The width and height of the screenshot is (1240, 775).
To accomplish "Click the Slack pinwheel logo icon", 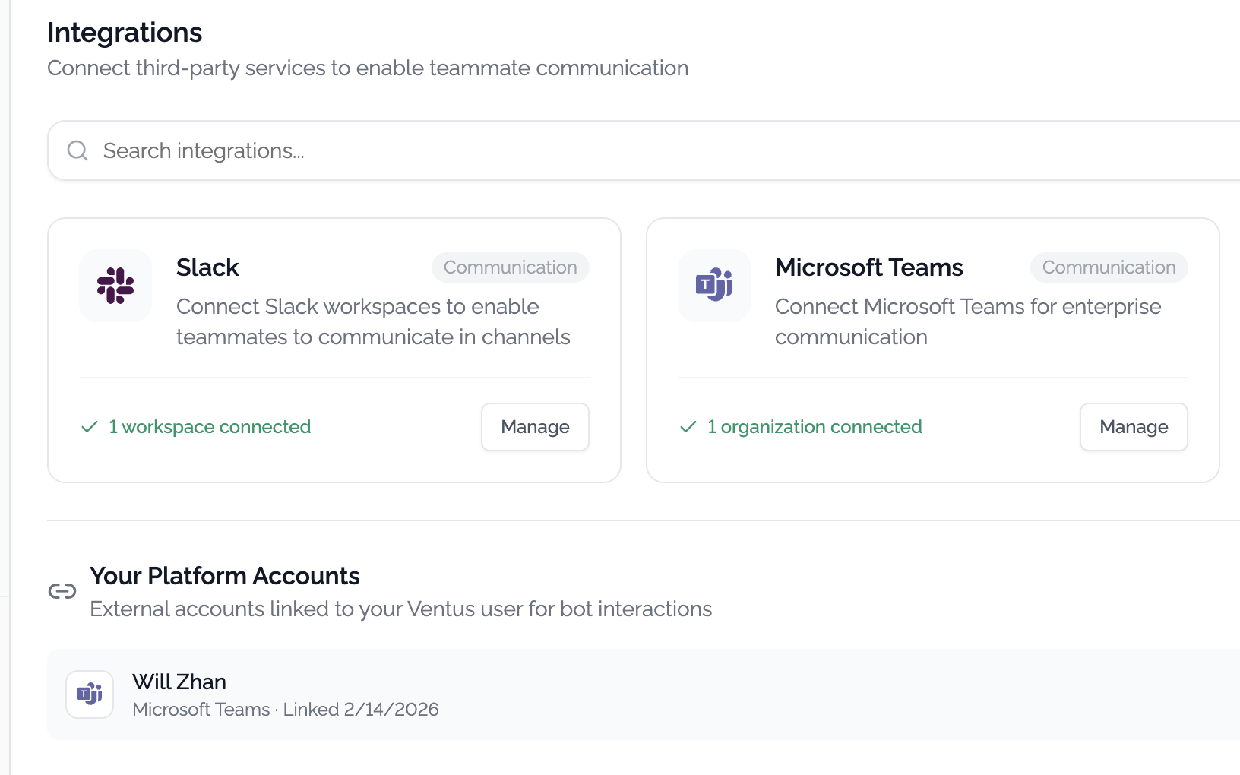I will [x=115, y=286].
